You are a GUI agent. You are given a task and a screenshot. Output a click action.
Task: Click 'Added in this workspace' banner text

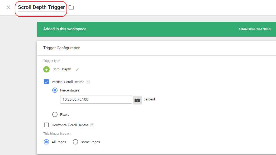pyautogui.click(x=65, y=29)
